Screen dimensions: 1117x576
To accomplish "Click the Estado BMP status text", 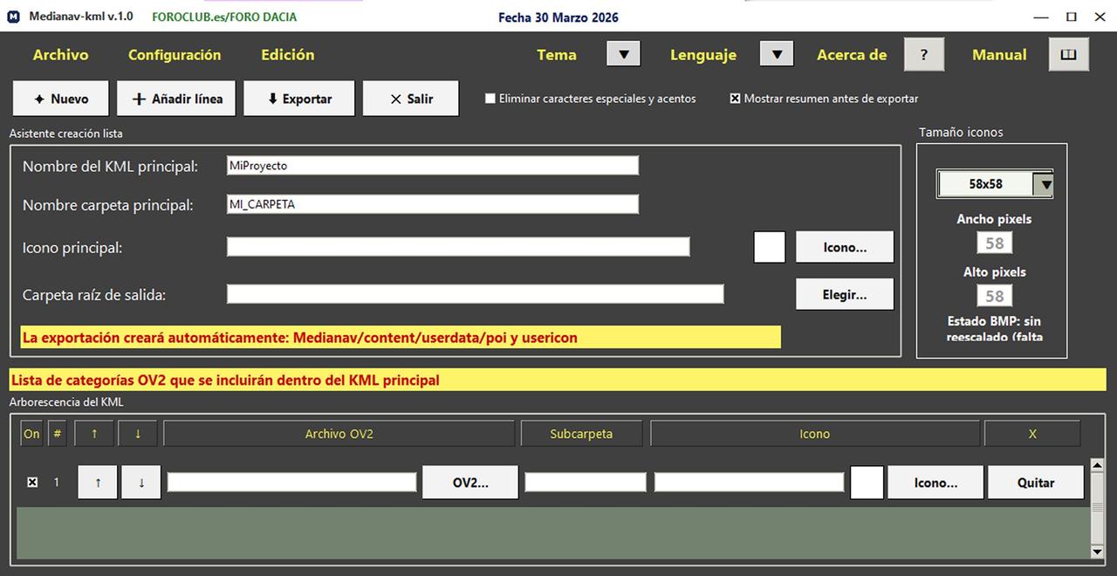I will coord(994,328).
